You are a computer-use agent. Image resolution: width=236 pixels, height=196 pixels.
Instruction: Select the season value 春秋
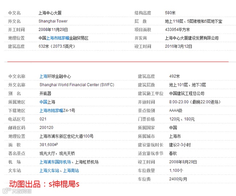coord(173,154)
